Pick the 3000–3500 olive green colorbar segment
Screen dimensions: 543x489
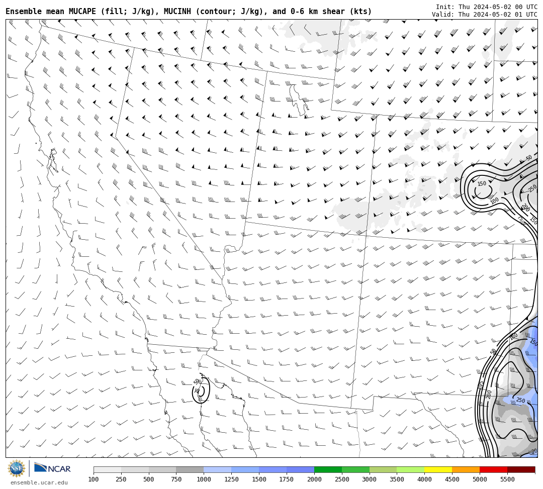coord(383,469)
